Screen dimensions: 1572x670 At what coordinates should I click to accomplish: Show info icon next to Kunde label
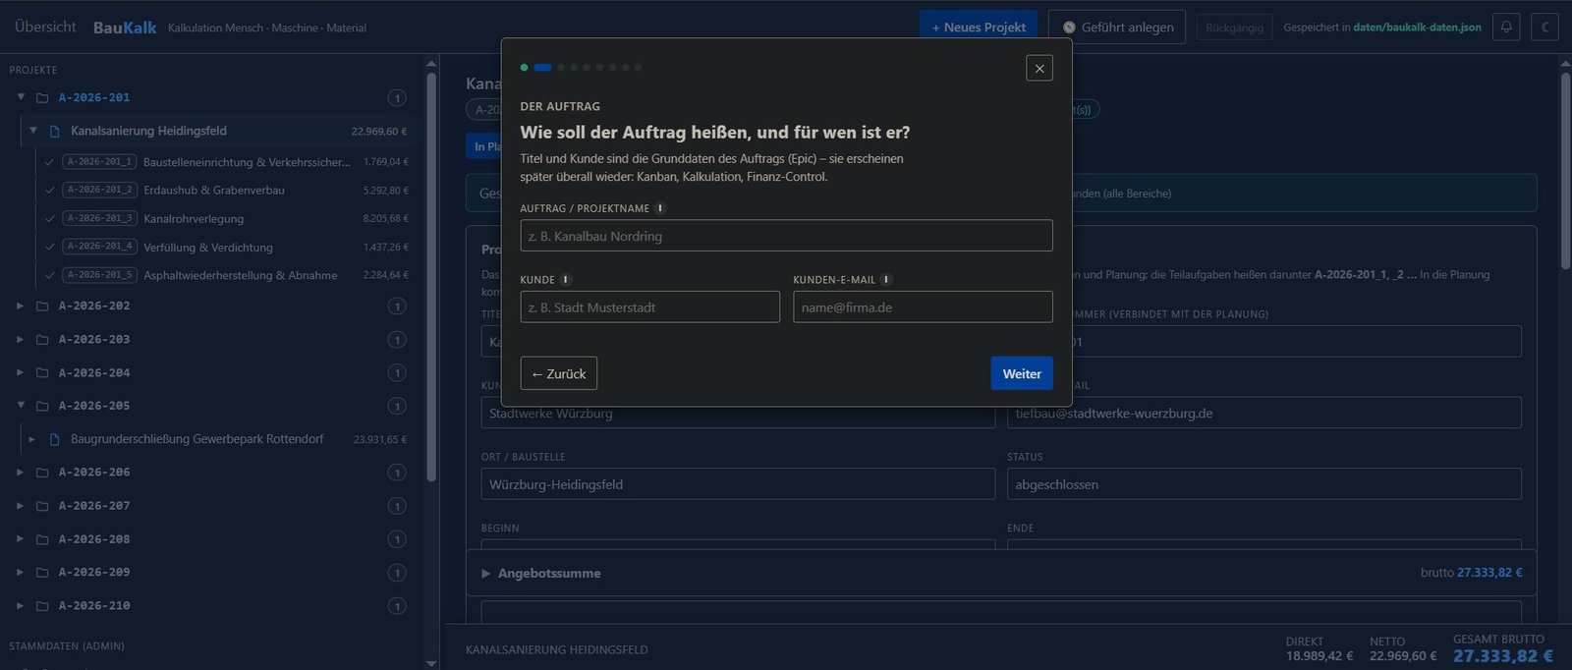pyautogui.click(x=566, y=279)
